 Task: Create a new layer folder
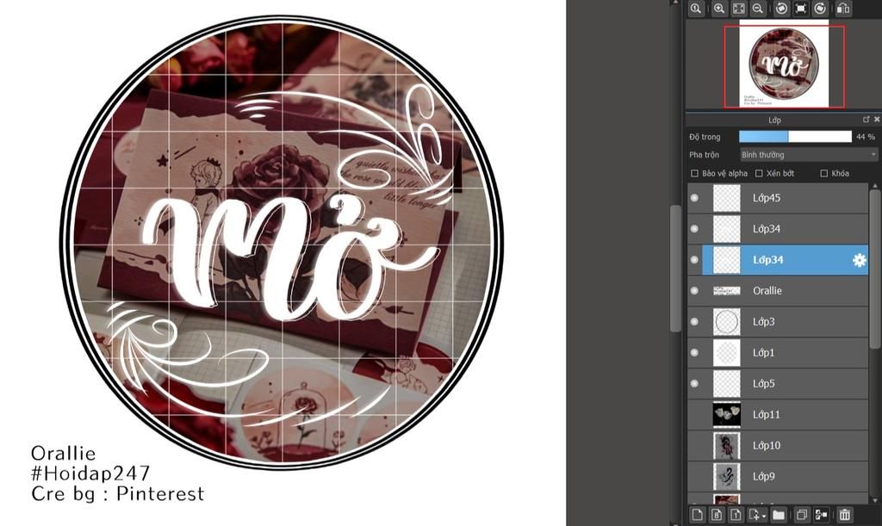point(779,514)
